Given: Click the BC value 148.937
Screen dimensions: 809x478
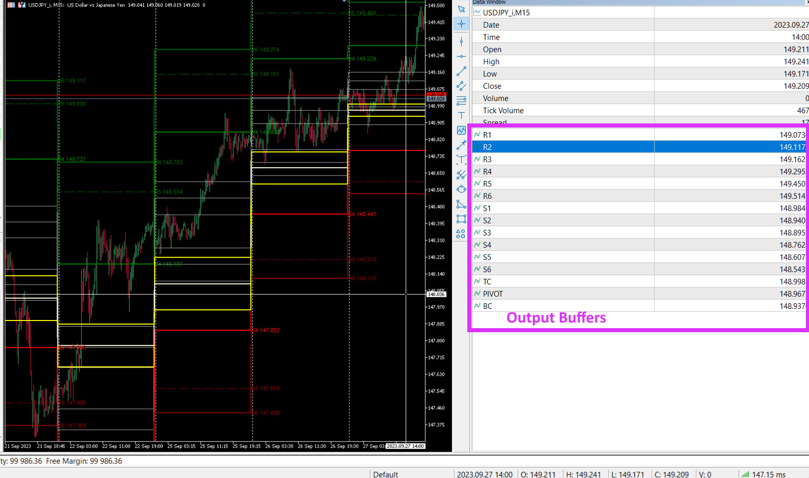Looking at the screenshot, I should 792,306.
